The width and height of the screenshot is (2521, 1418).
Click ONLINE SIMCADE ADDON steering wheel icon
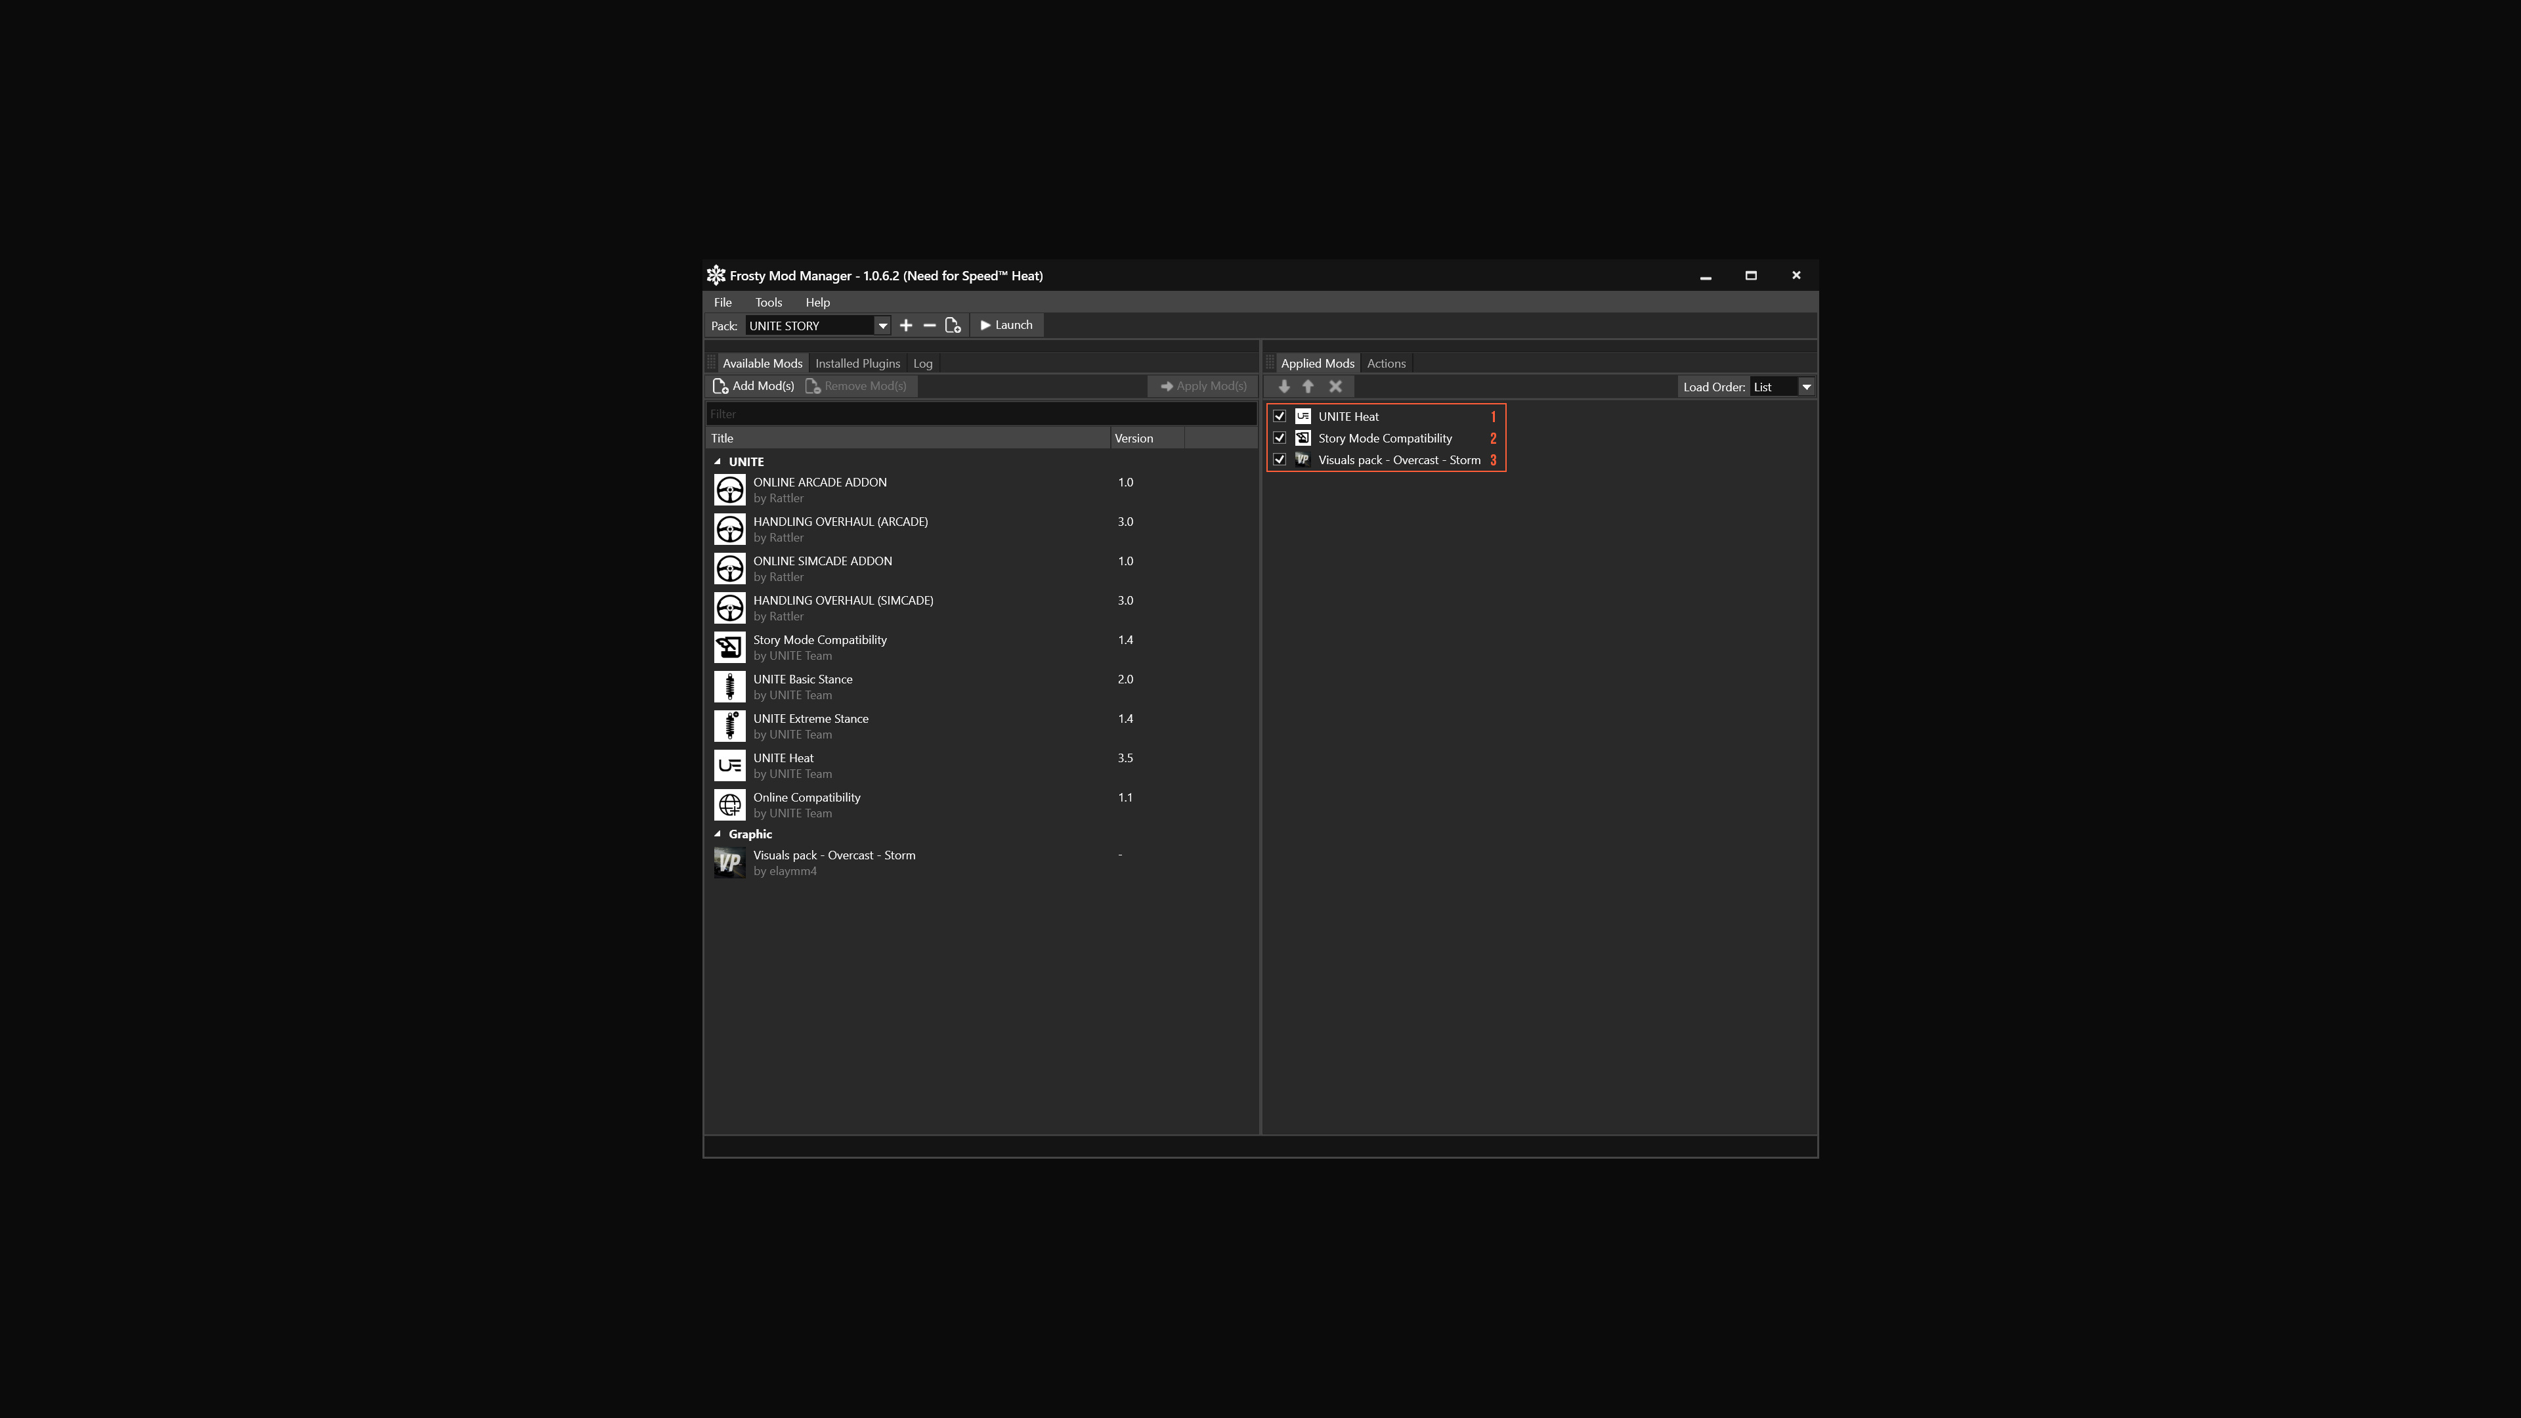[x=729, y=569]
